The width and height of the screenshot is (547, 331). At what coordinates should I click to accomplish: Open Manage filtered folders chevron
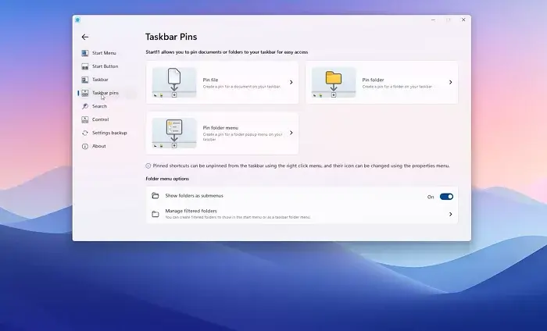(451, 214)
